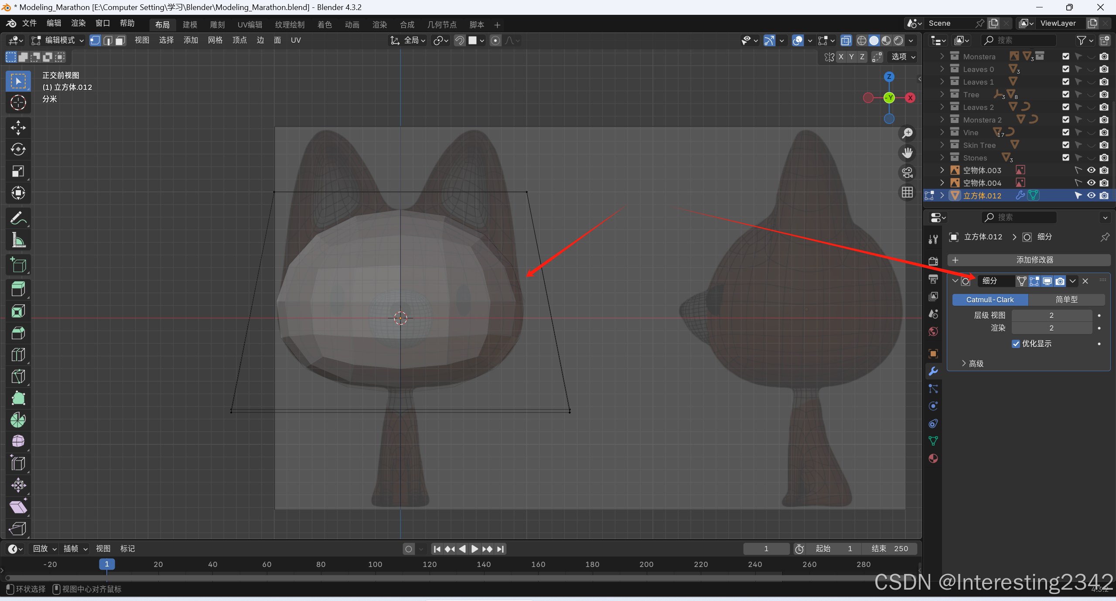Toggle camera view icon in viewport
This screenshot has height=601, width=1116.
click(x=908, y=173)
